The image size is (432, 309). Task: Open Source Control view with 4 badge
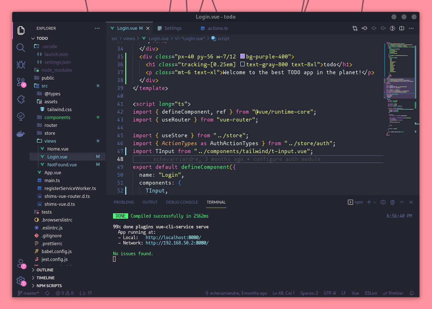point(21,82)
